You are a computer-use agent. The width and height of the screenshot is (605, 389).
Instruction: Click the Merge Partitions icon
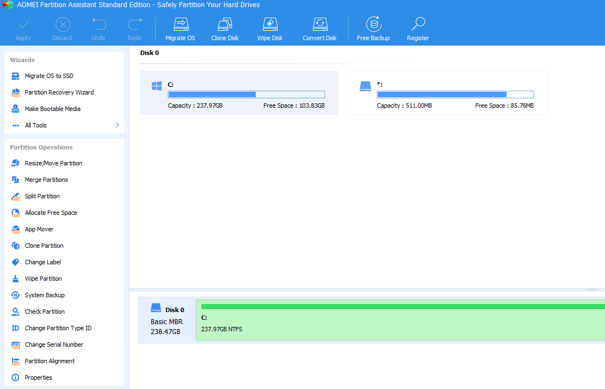pos(15,180)
